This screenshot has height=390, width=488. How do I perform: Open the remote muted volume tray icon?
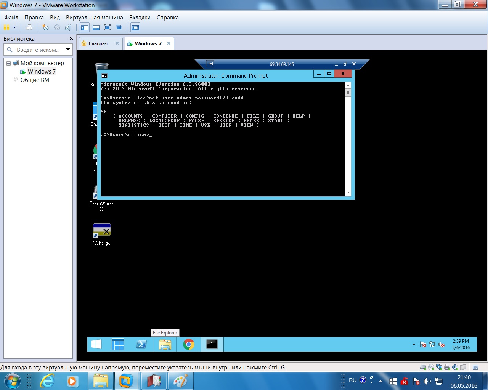[441, 344]
